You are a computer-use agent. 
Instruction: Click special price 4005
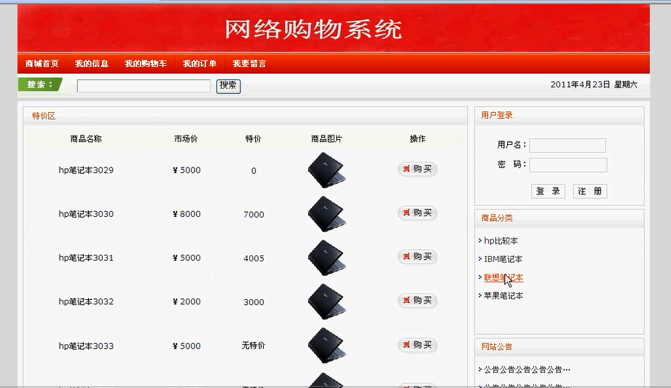[254, 258]
